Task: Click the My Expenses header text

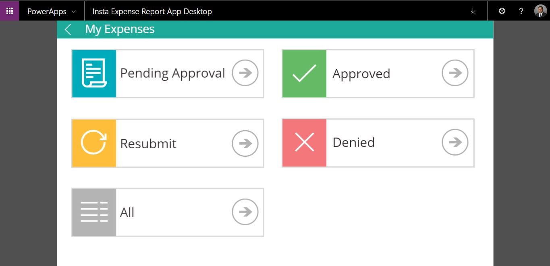Action: click(x=120, y=29)
